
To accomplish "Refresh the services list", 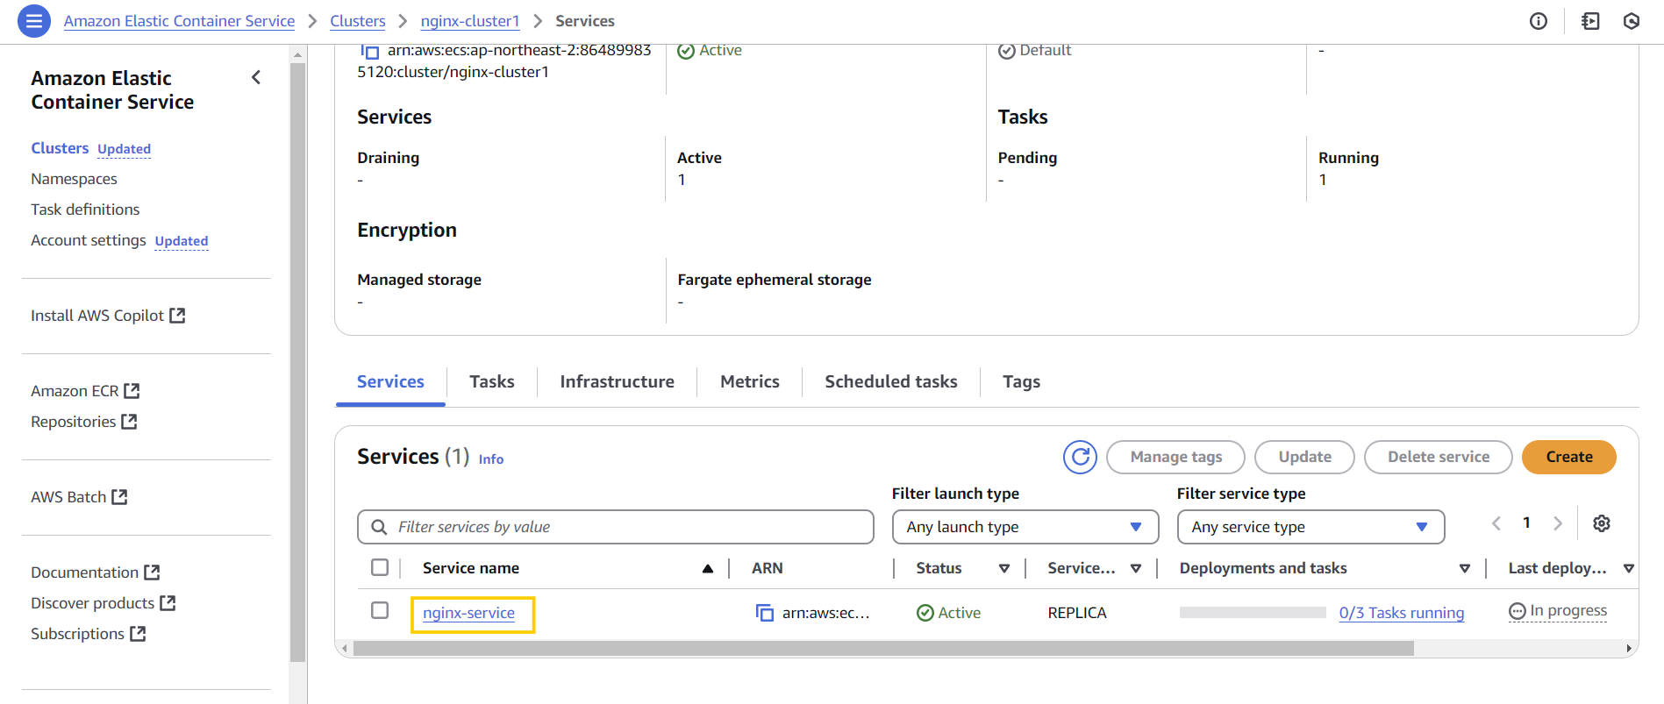I will coord(1080,457).
